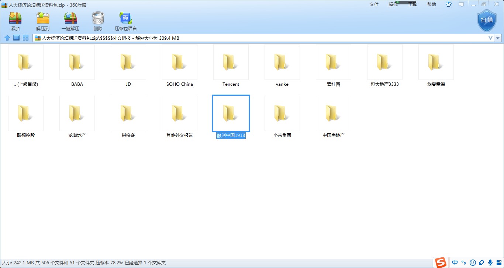
Task: Click the Sogou input method S logo
Action: [x=441, y=262]
